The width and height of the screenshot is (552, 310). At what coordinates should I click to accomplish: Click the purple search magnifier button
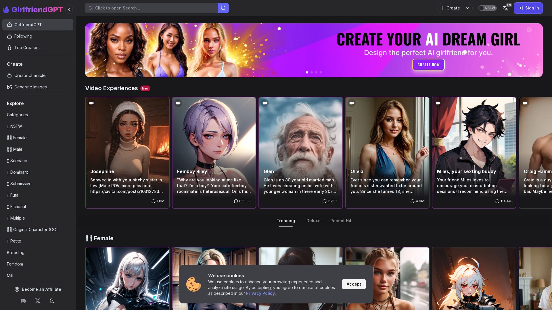click(x=223, y=8)
